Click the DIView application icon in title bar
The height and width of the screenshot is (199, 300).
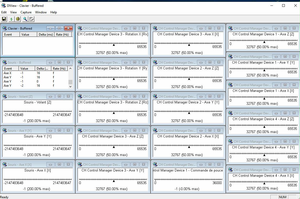[x=3, y=5]
